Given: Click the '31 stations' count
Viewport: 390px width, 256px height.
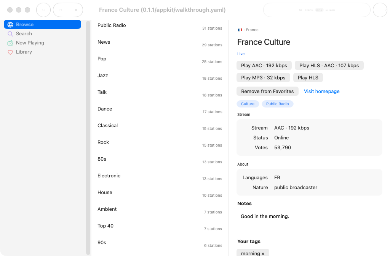Looking at the screenshot, I should pyautogui.click(x=212, y=28).
